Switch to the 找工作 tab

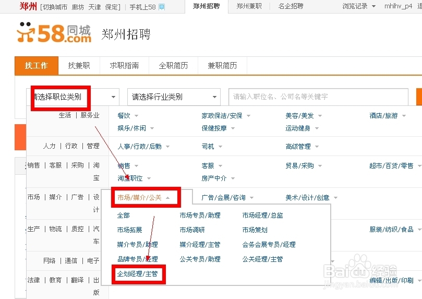point(37,65)
